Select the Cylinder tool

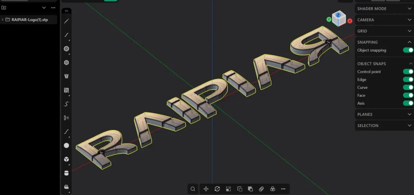tap(67, 173)
